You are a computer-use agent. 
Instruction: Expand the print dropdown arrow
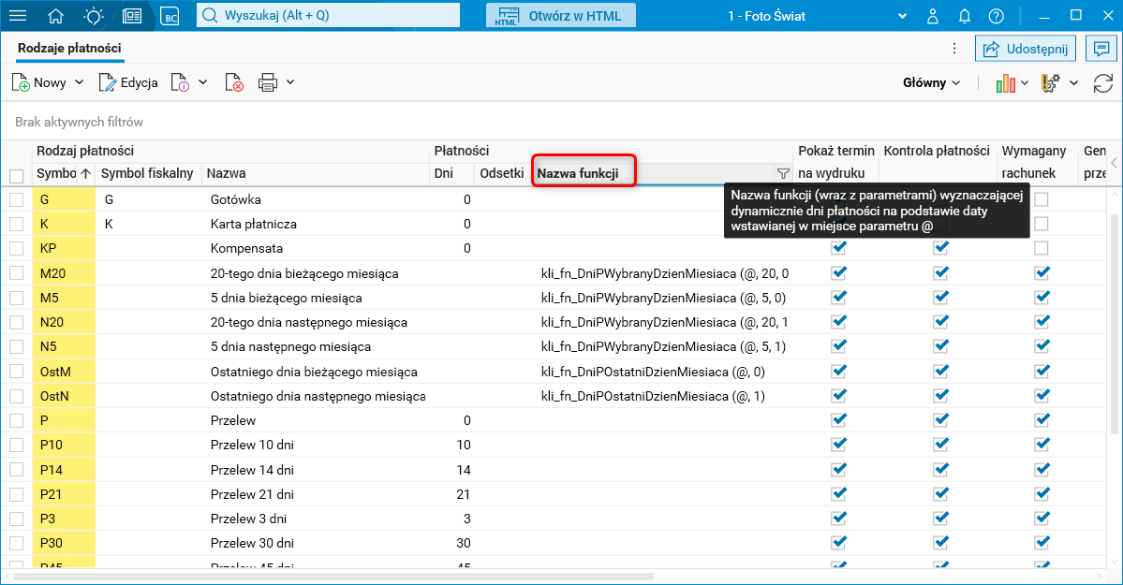[x=290, y=82]
